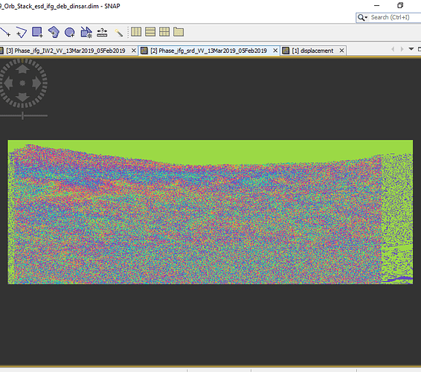Close the displacement tab
The width and height of the screenshot is (421, 372).
(341, 51)
